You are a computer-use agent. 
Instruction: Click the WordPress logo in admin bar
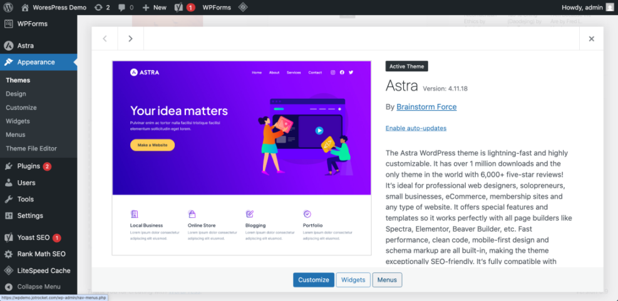8,7
